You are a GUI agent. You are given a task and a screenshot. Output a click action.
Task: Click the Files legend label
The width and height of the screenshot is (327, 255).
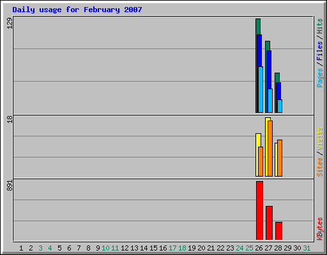[319, 51]
